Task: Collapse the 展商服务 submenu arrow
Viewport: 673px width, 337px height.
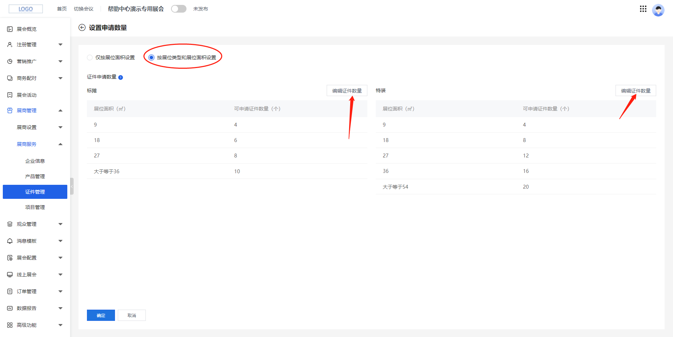Action: click(60, 144)
